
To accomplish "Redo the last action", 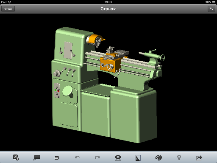I will 97,157.
